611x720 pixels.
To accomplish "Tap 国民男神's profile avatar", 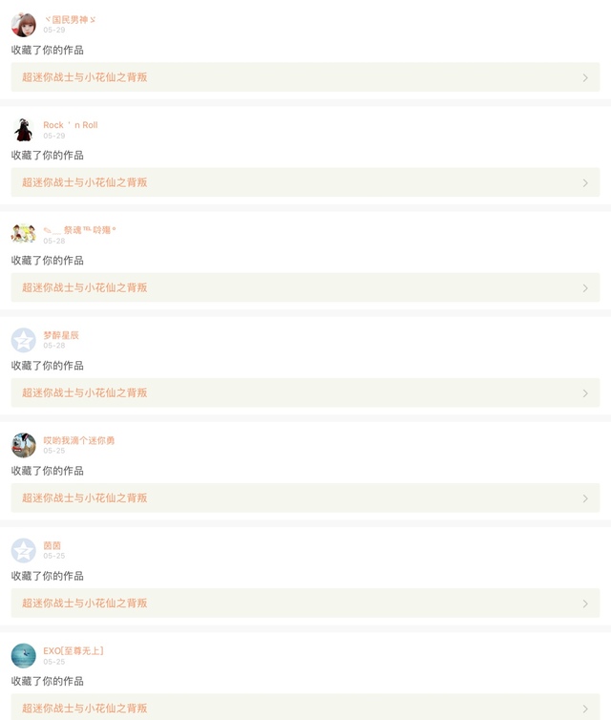I will click(x=24, y=24).
